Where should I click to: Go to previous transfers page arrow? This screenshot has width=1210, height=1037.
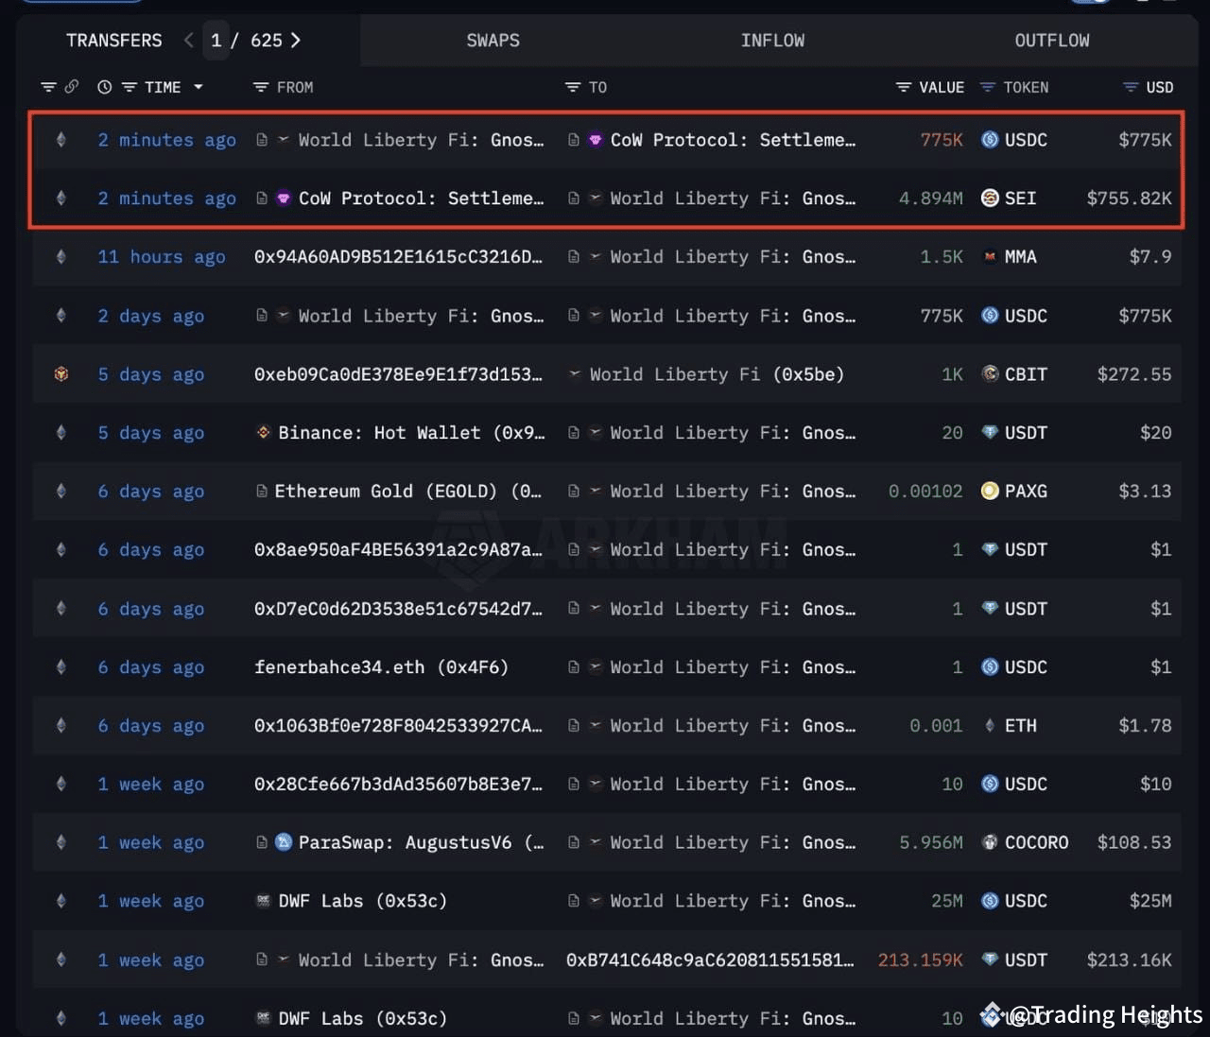point(189,40)
